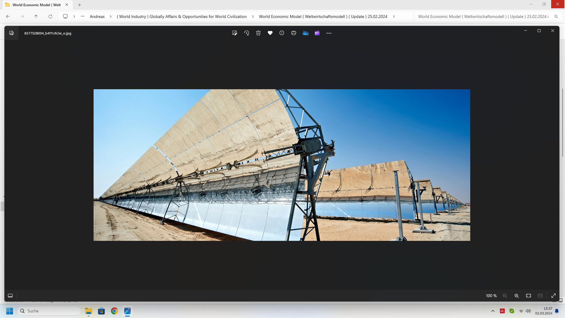Expand the chevron after the PC icon
This screenshot has height=318, width=565.
(x=74, y=16)
